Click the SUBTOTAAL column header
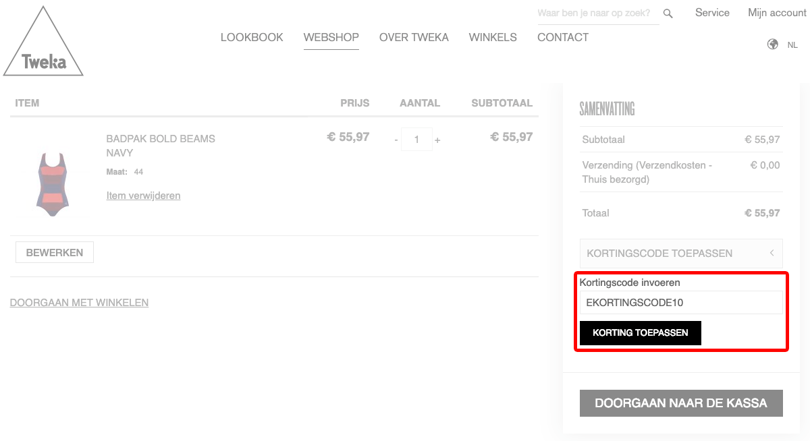Image resolution: width=810 pixels, height=441 pixels. [502, 103]
